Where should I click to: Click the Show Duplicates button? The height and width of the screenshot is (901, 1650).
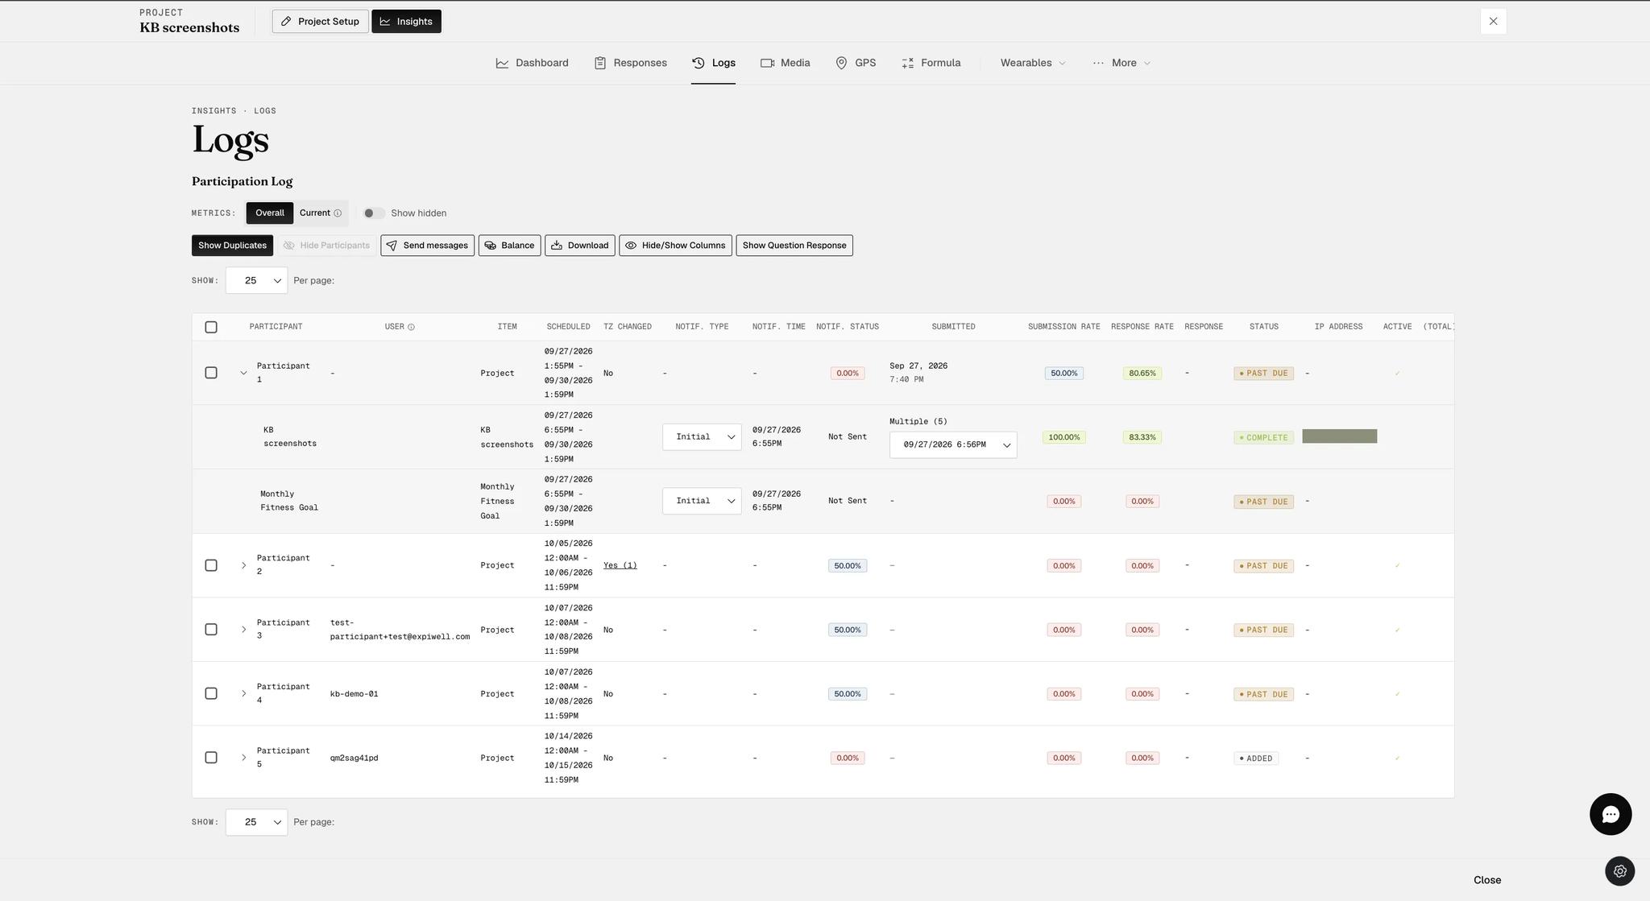(232, 246)
